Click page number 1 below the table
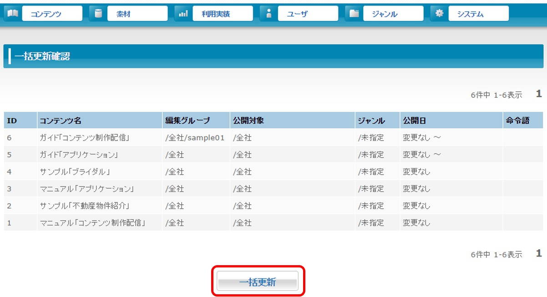Image resolution: width=547 pixels, height=297 pixels. [x=539, y=254]
